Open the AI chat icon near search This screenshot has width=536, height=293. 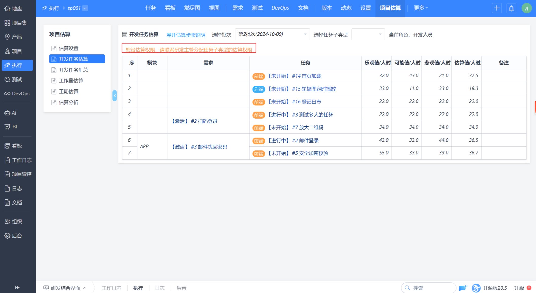463,288
